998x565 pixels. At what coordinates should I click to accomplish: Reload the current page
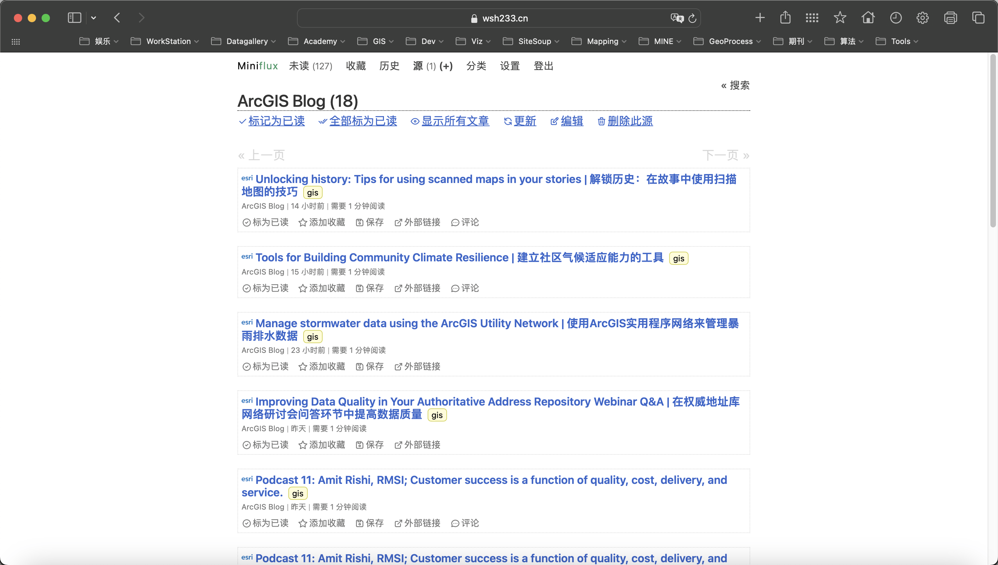pyautogui.click(x=692, y=18)
